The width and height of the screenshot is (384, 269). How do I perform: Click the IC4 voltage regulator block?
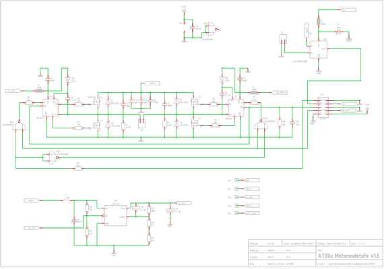[x=116, y=215]
